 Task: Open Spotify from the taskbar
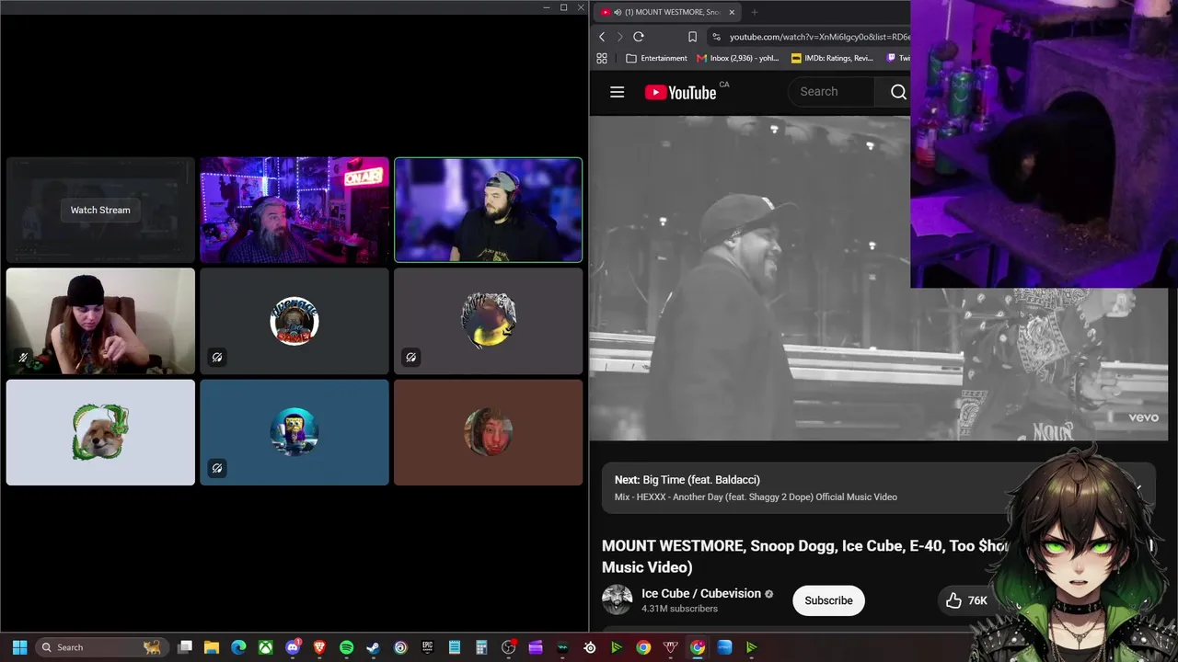346,647
